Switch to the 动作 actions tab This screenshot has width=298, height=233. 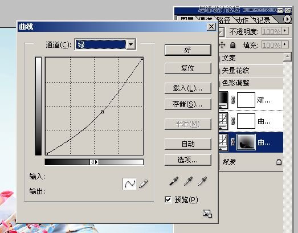pyautogui.click(x=242, y=20)
